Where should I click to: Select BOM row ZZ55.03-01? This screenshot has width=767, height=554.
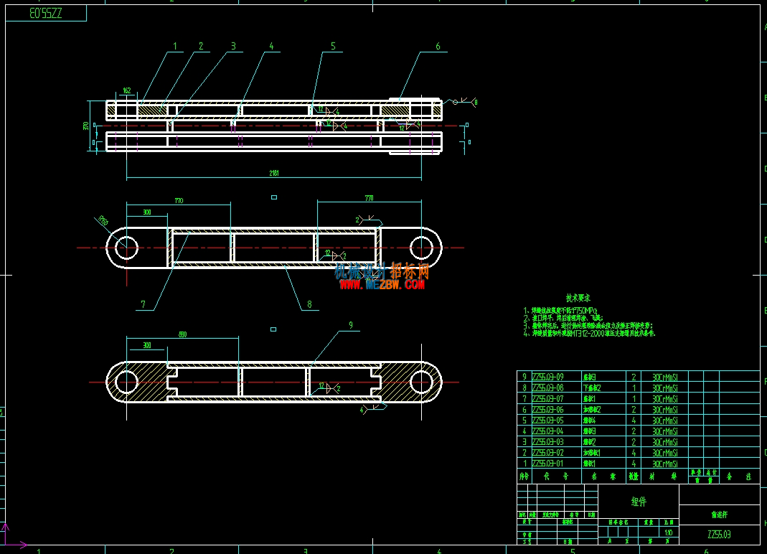639,463
